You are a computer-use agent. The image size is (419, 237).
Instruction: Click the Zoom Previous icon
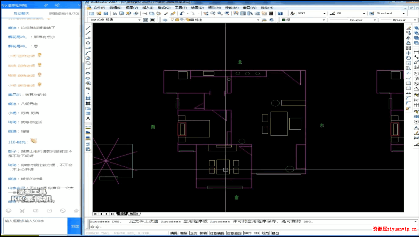pos(227,14)
